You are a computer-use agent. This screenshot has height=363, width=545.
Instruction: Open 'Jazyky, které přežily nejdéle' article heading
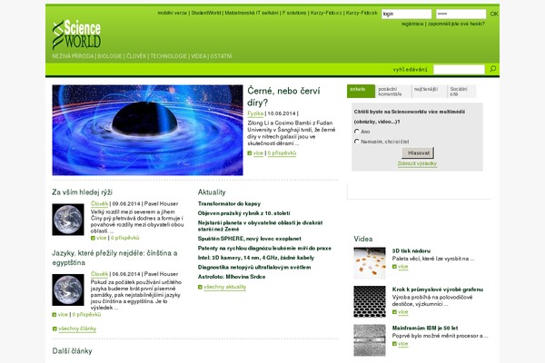tap(114, 258)
